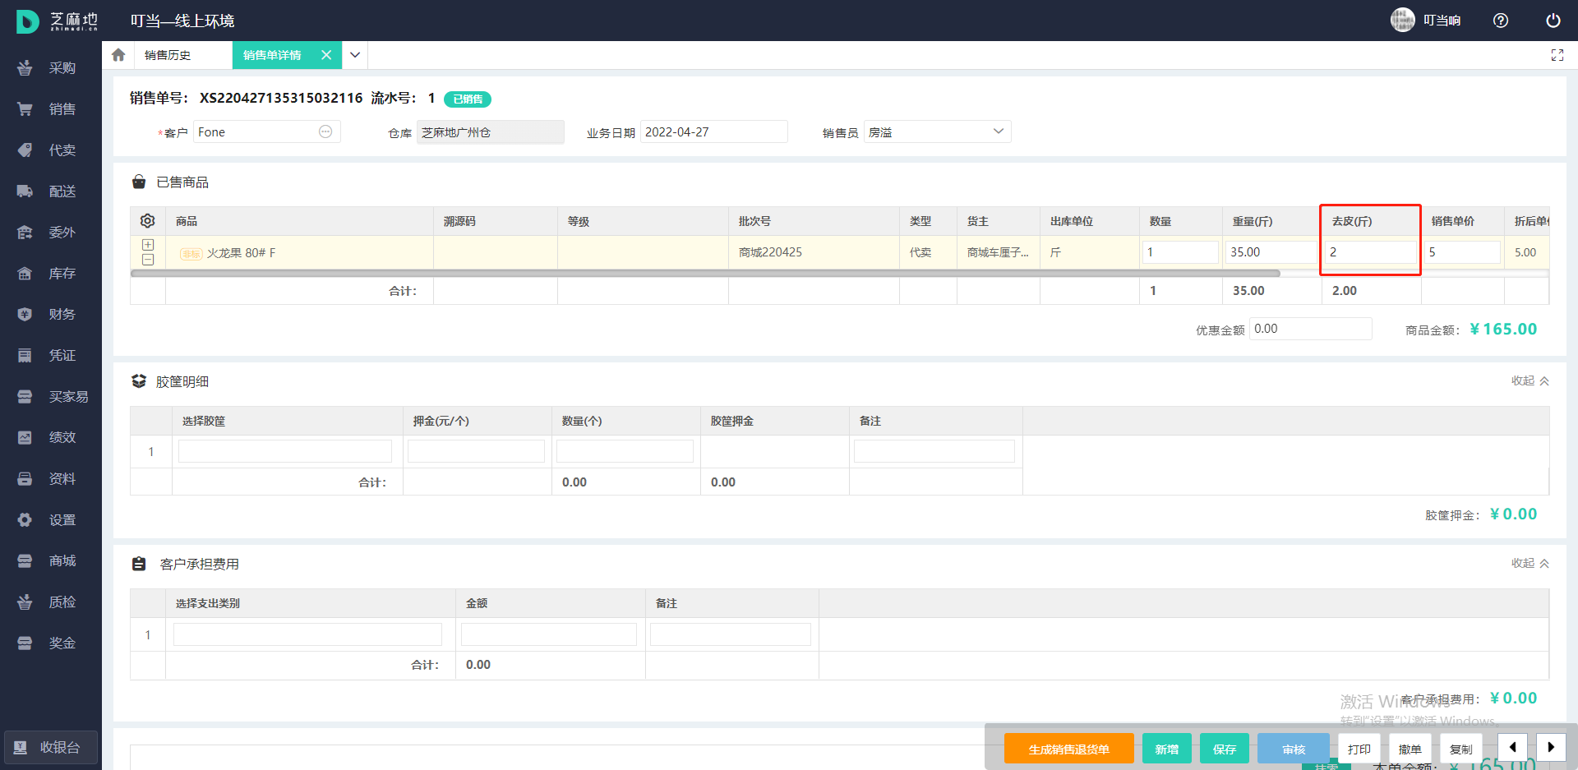The image size is (1578, 770).
Task: Click the 撤单 button
Action: (1410, 749)
